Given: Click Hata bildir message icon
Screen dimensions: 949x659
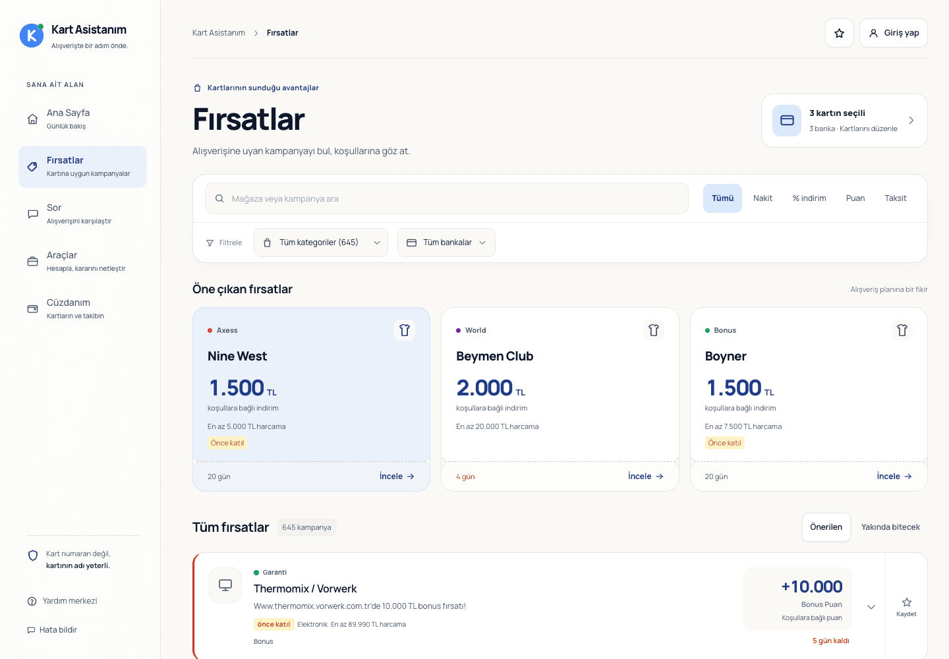Looking at the screenshot, I should [31, 630].
